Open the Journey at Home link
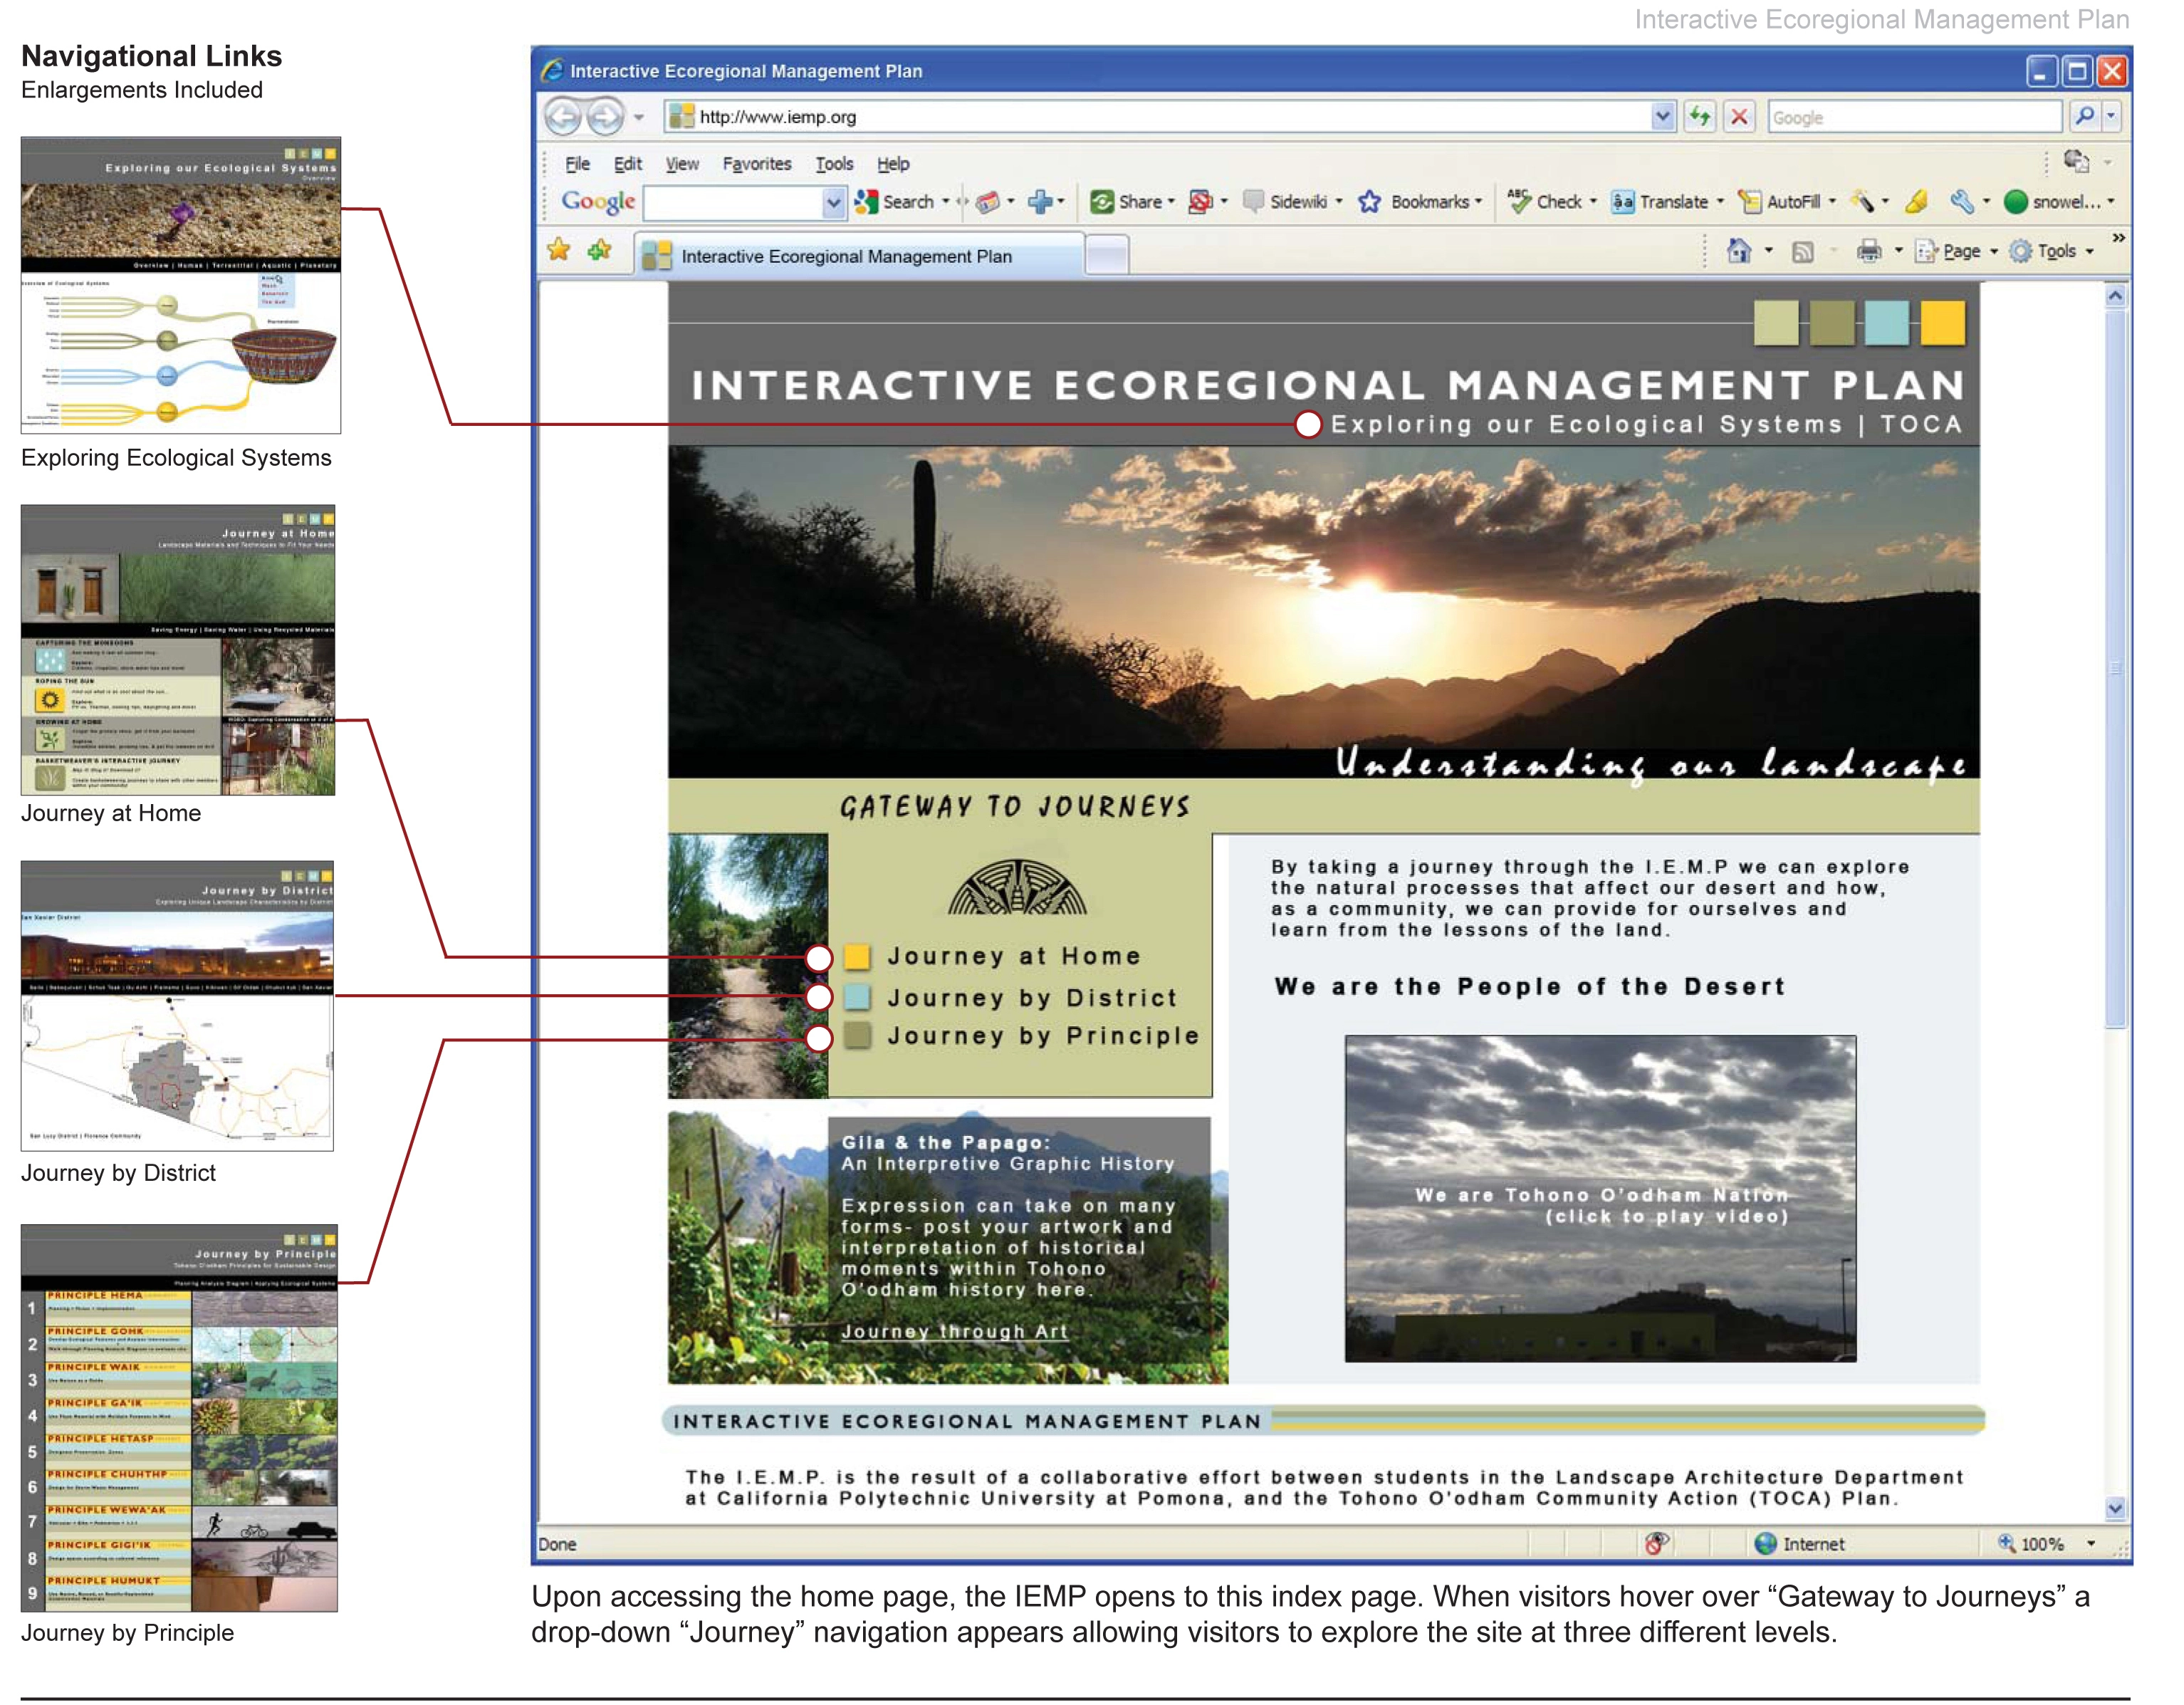This screenshot has width=2184, height=1705. pos(1013,956)
